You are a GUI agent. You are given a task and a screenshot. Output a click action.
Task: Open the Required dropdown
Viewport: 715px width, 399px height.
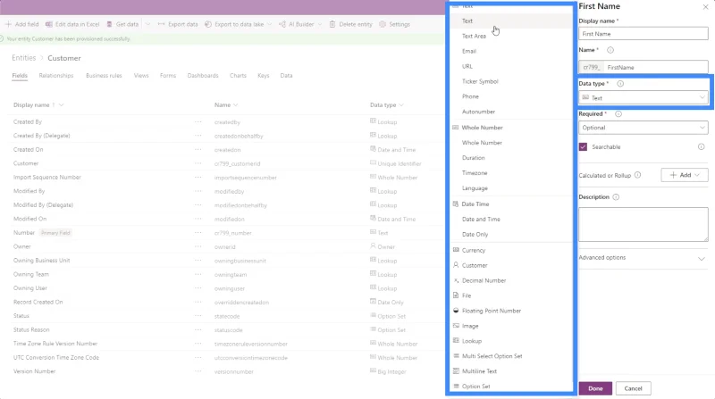click(x=643, y=128)
